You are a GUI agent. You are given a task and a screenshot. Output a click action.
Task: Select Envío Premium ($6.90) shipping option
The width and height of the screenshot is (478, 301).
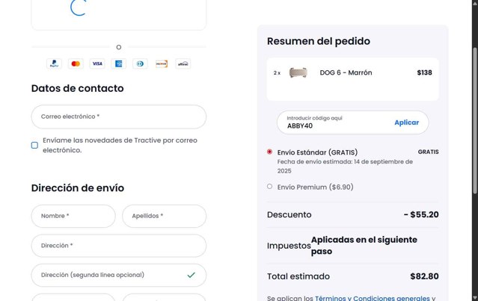[x=269, y=186]
